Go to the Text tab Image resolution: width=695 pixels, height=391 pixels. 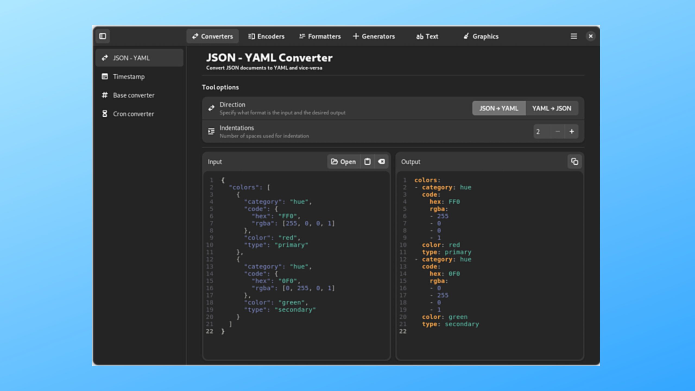427,36
